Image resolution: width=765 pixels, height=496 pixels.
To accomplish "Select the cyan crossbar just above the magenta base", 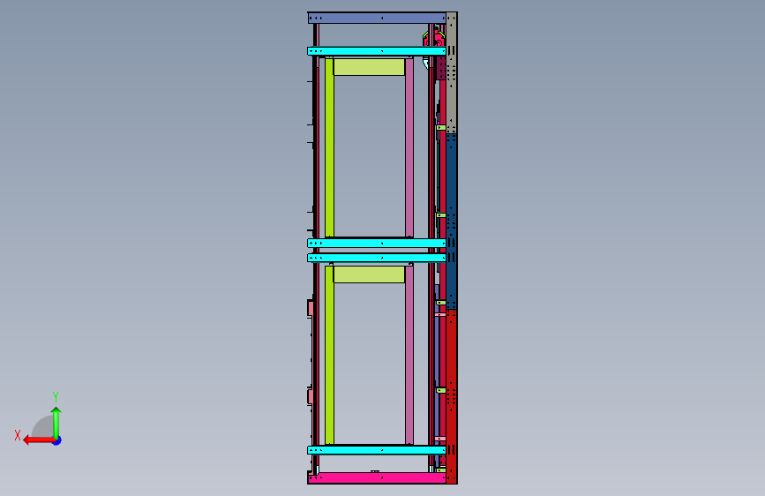I will coord(377,450).
